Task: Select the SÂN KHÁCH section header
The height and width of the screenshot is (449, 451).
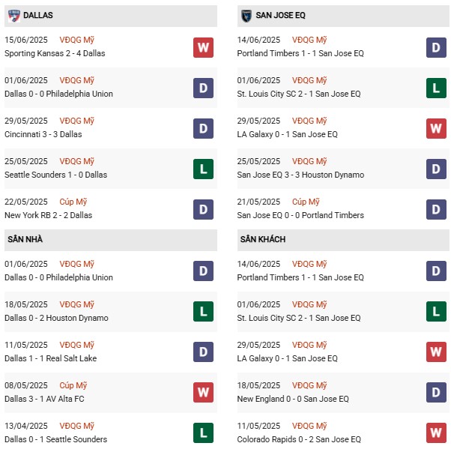Action: 343,240
